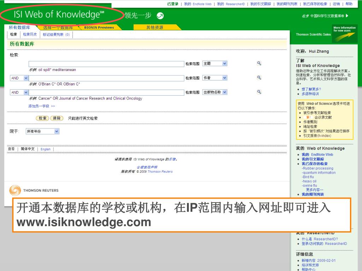Select the 检索 sub-tab
This screenshot has width=362, height=271.
(13, 34)
